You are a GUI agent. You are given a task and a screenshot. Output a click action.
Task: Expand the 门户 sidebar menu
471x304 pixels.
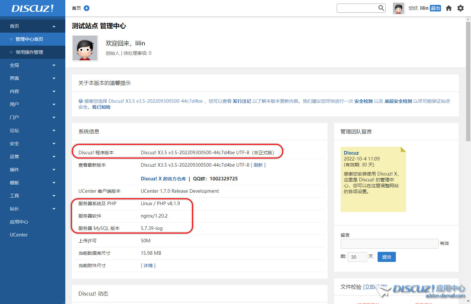pyautogui.click(x=33, y=117)
